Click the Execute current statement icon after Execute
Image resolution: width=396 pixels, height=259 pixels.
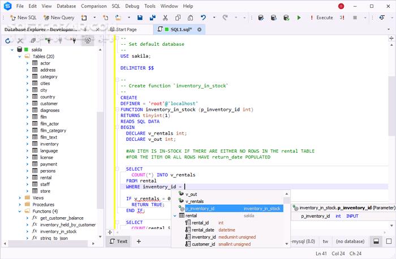point(342,18)
